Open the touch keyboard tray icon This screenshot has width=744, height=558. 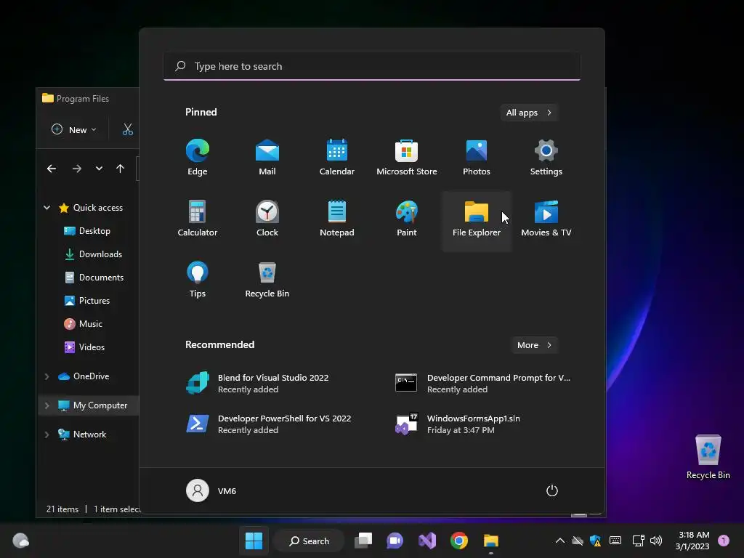click(615, 541)
